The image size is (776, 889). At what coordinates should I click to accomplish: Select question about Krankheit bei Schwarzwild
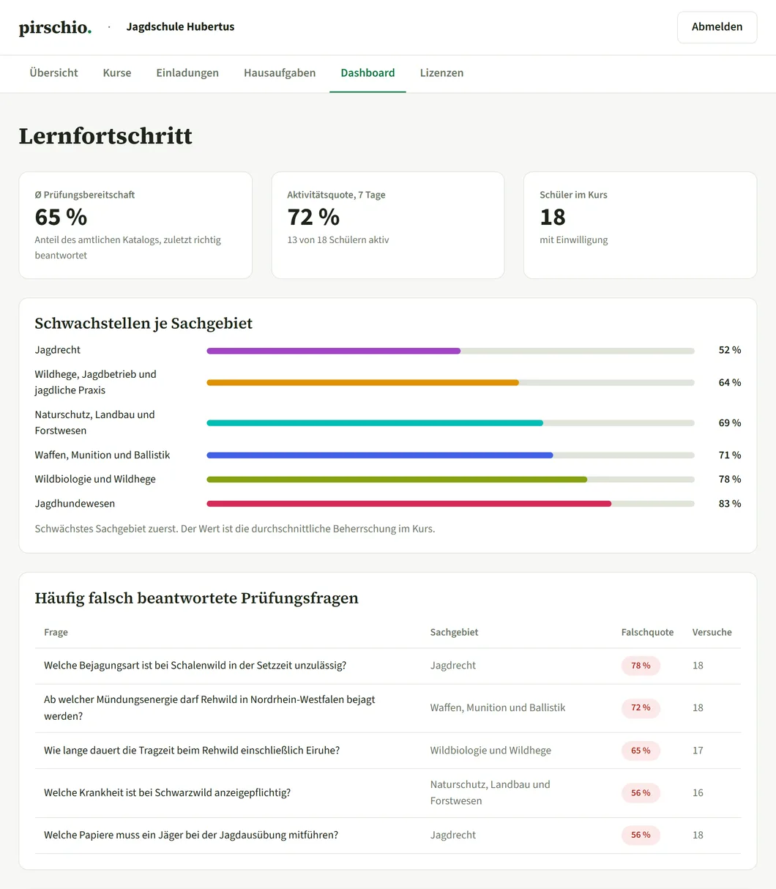tap(167, 793)
